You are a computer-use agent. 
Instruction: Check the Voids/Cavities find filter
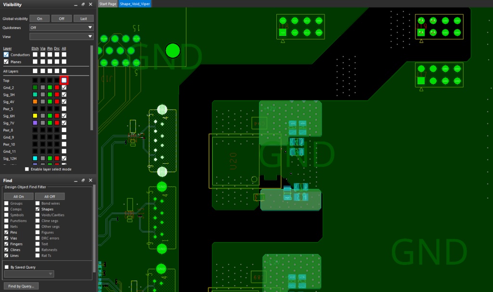pos(38,215)
